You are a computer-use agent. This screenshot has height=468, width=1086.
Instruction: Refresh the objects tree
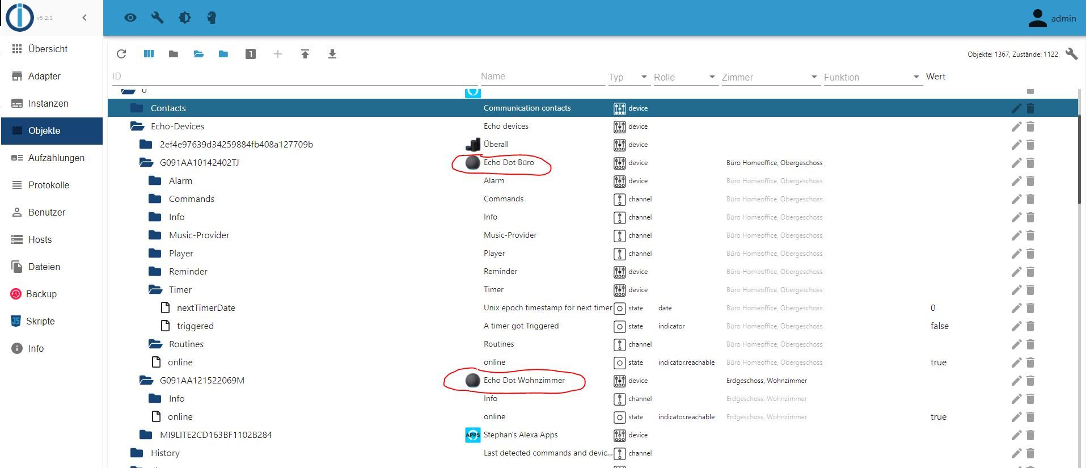pos(121,54)
